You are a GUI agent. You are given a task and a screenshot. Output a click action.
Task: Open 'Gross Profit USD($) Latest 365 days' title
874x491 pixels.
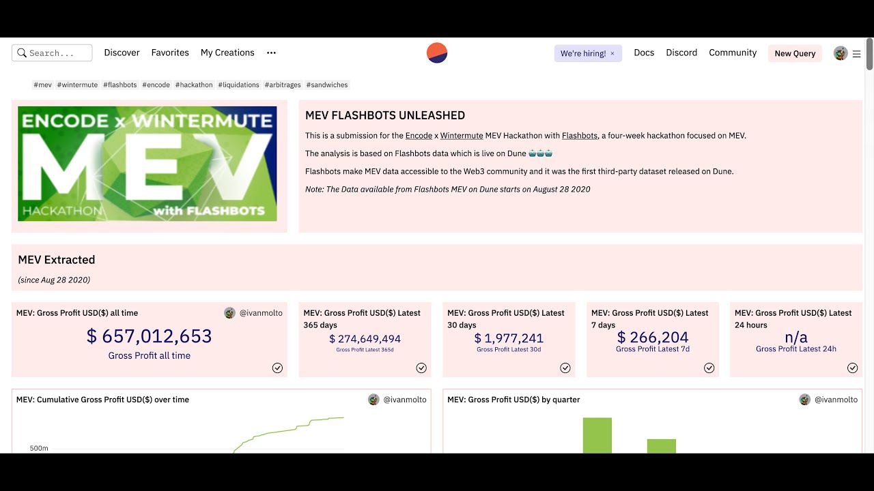pos(362,318)
